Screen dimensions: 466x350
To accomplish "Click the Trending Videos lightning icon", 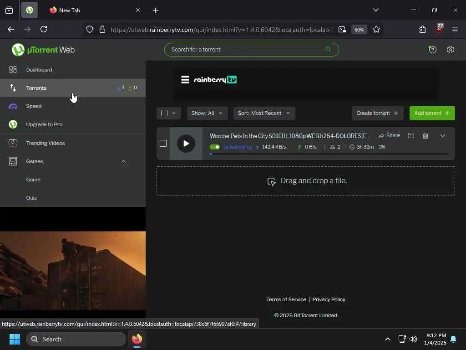I will point(13,143).
